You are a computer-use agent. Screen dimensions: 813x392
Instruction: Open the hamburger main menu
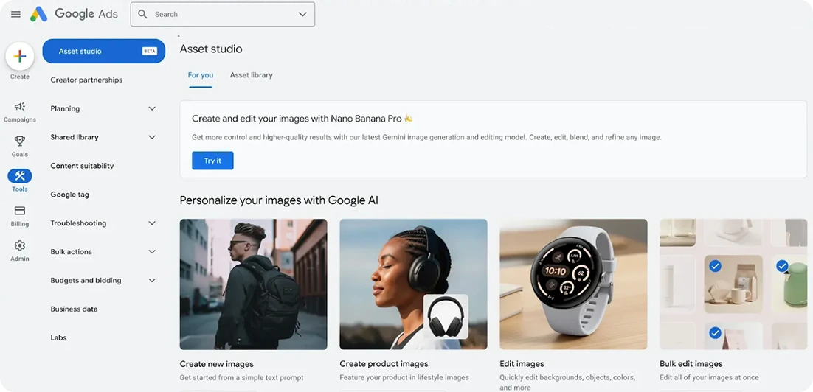pyautogui.click(x=16, y=14)
